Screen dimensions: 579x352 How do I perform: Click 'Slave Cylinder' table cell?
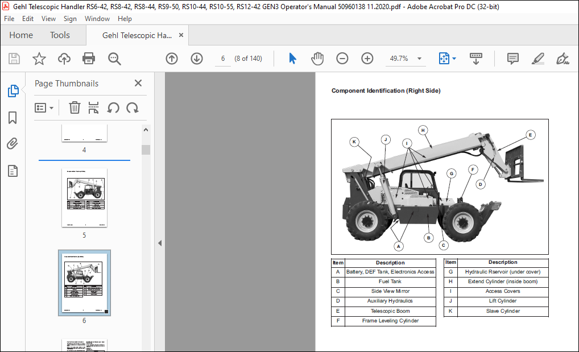[503, 311]
